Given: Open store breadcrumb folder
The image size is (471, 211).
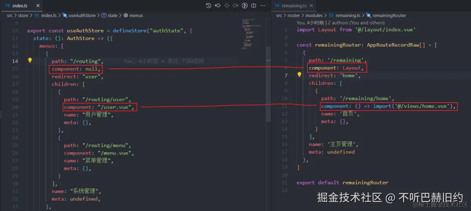Looking at the screenshot, I should tap(23, 15).
